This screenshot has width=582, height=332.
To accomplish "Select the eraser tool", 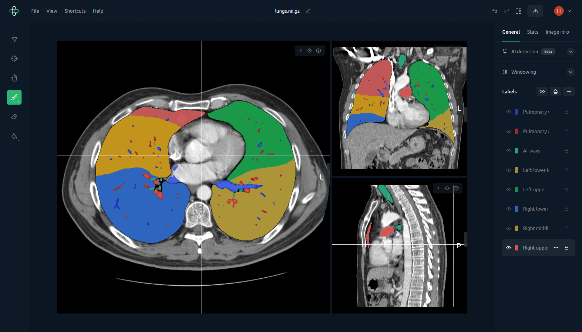I will [14, 117].
